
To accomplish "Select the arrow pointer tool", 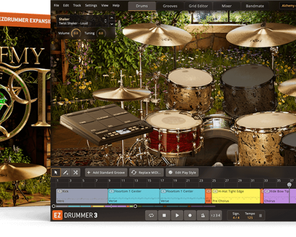I will pyautogui.click(x=56, y=172).
